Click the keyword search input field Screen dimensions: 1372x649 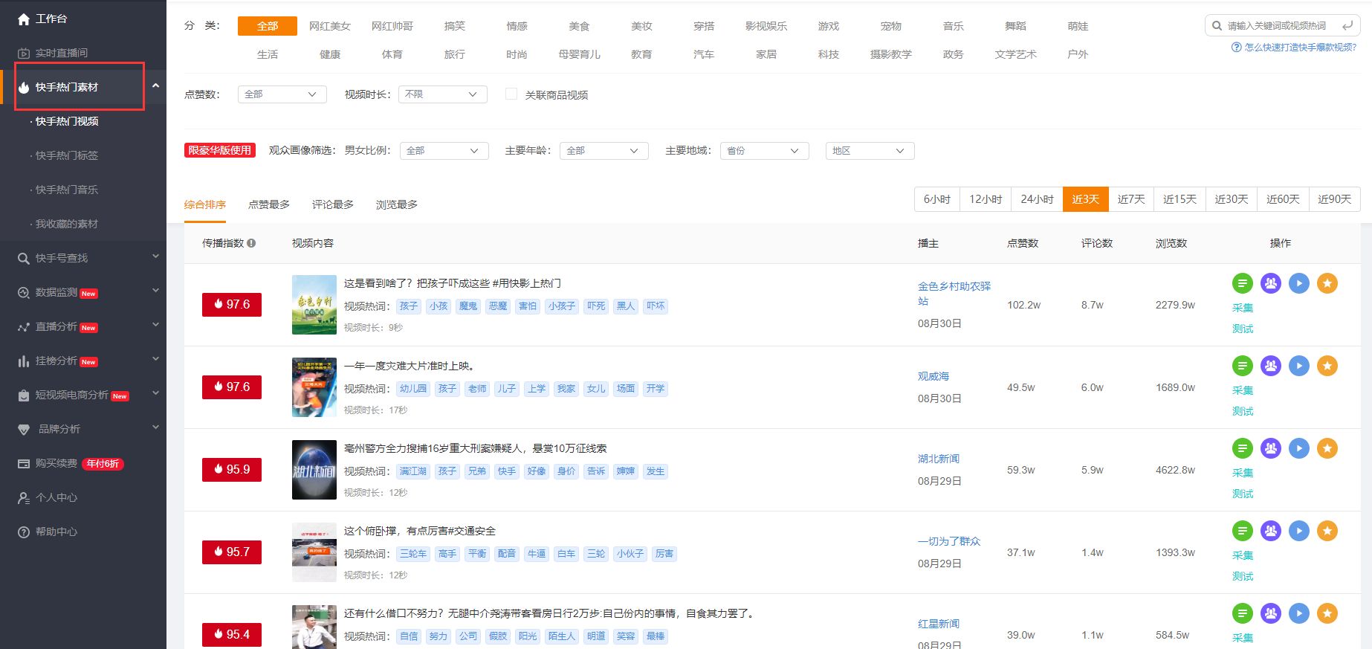(x=1282, y=26)
